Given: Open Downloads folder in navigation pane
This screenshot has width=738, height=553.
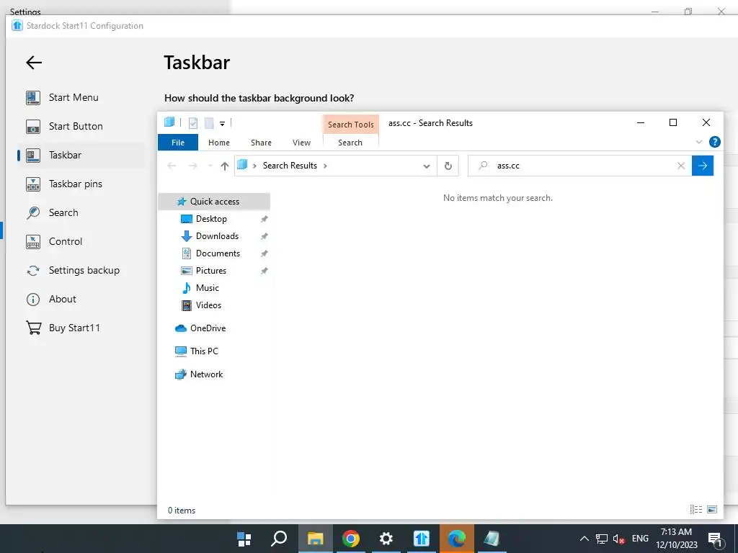Looking at the screenshot, I should (217, 236).
